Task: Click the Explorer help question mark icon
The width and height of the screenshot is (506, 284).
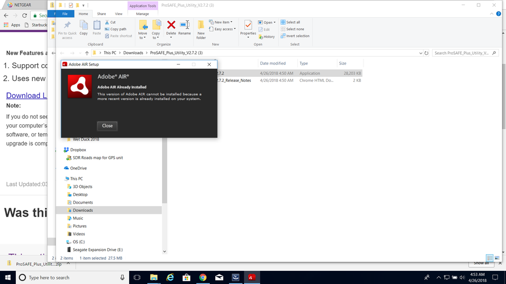Action: pyautogui.click(x=498, y=14)
